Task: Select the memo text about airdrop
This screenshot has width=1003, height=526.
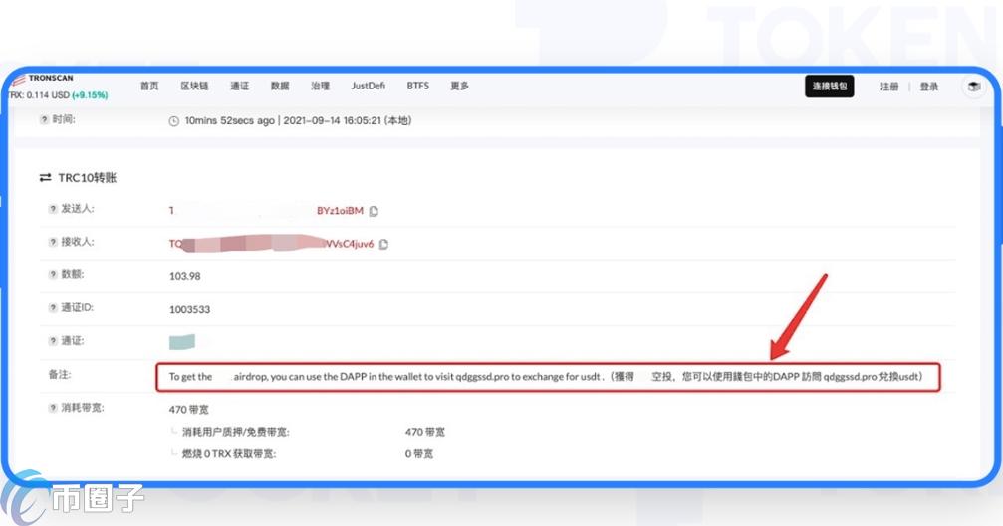Action: 546,377
